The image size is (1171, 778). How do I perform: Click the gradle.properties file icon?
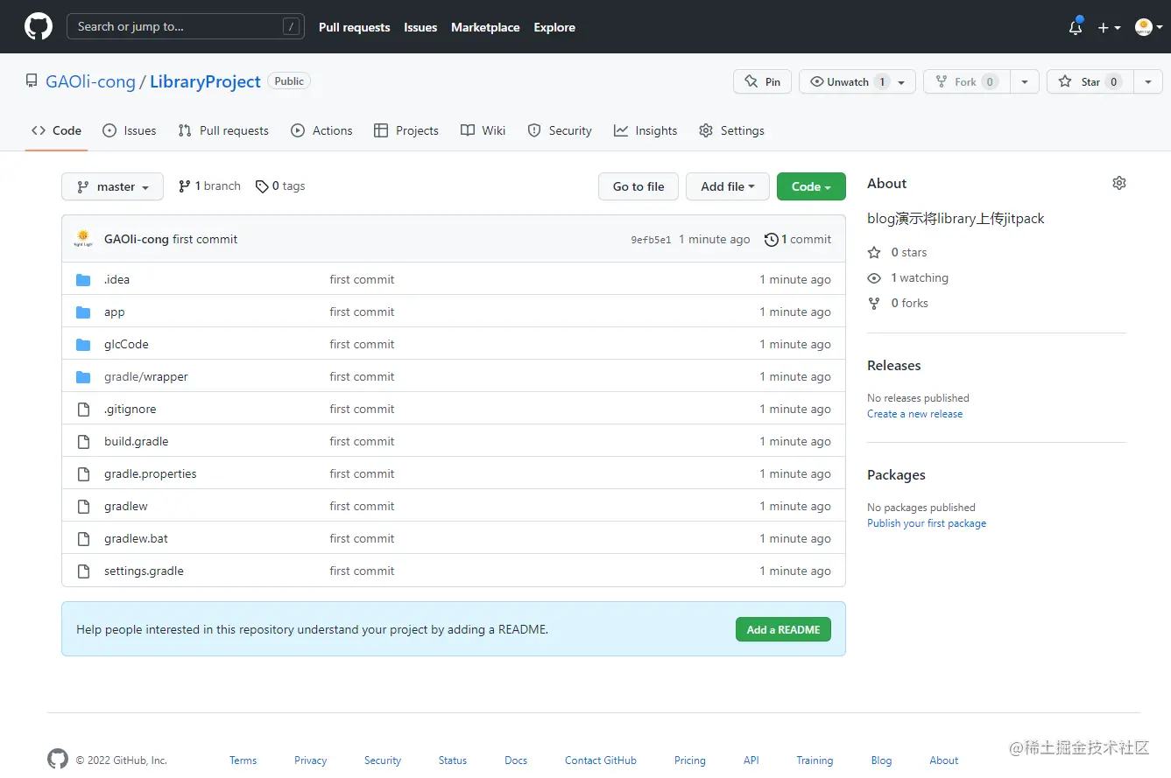(83, 474)
